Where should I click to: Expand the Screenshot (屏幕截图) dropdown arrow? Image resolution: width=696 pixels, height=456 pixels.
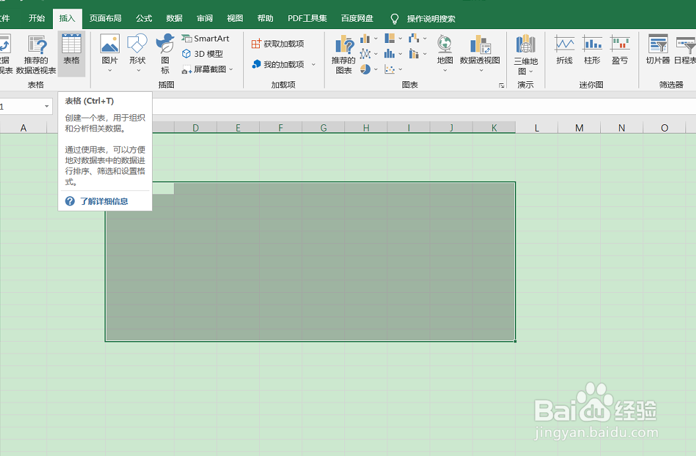click(x=231, y=69)
